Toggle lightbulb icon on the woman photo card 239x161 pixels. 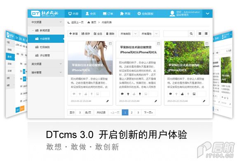coord(91,94)
